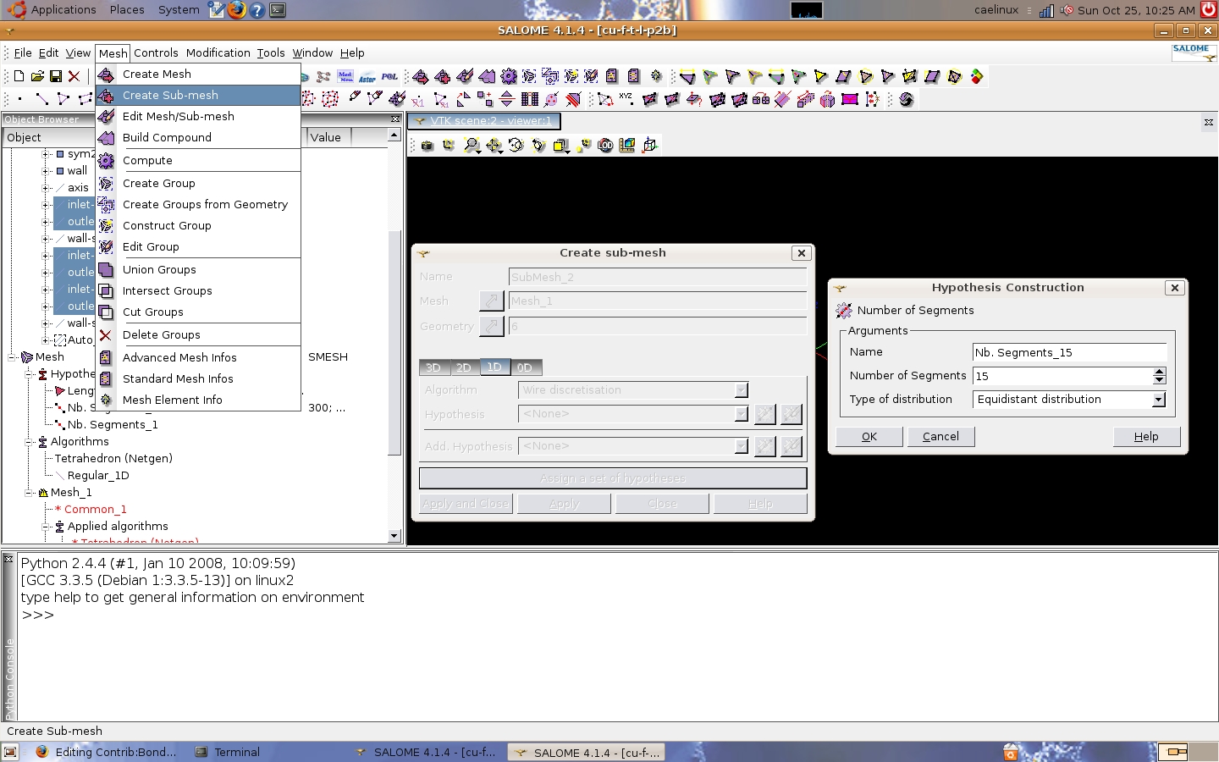The image size is (1219, 762).
Task: Click the Advanced Mesh Infos toolbar icon
Action: (x=611, y=76)
